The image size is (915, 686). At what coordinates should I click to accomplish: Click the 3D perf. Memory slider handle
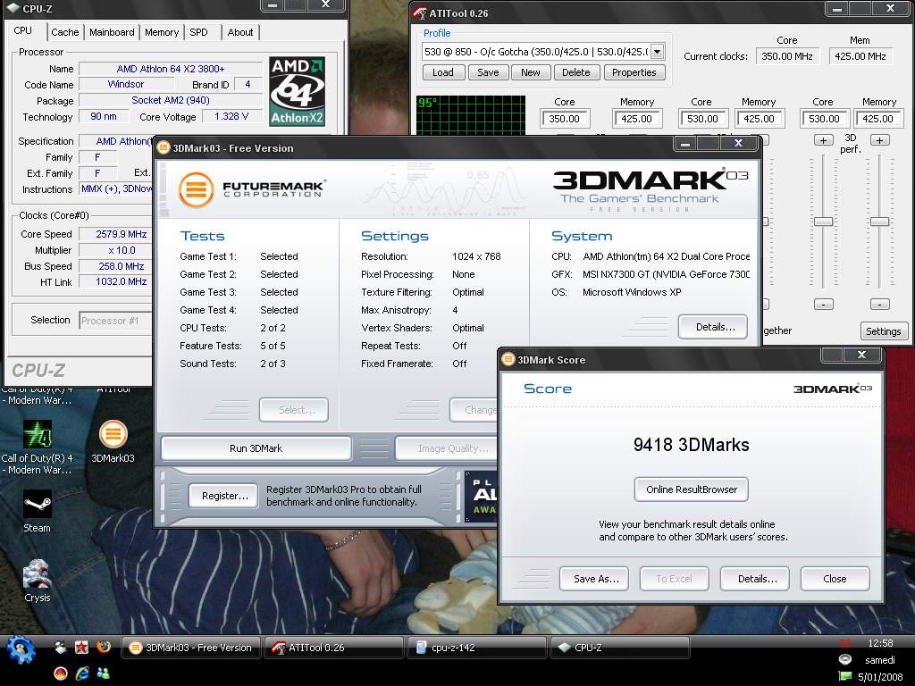point(879,222)
